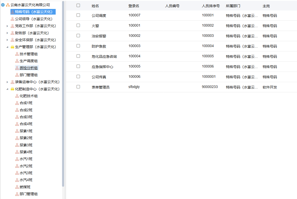This screenshot has height=199, width=297.
Task: Collapse the 生产管理部 tree node arrow
Action: [x=7, y=47]
